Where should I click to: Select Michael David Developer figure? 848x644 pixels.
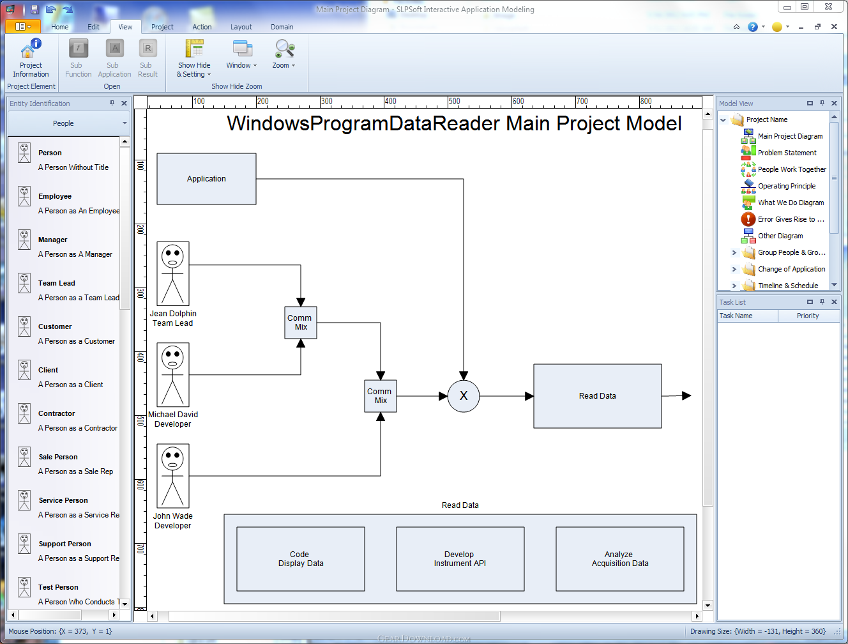pos(173,375)
